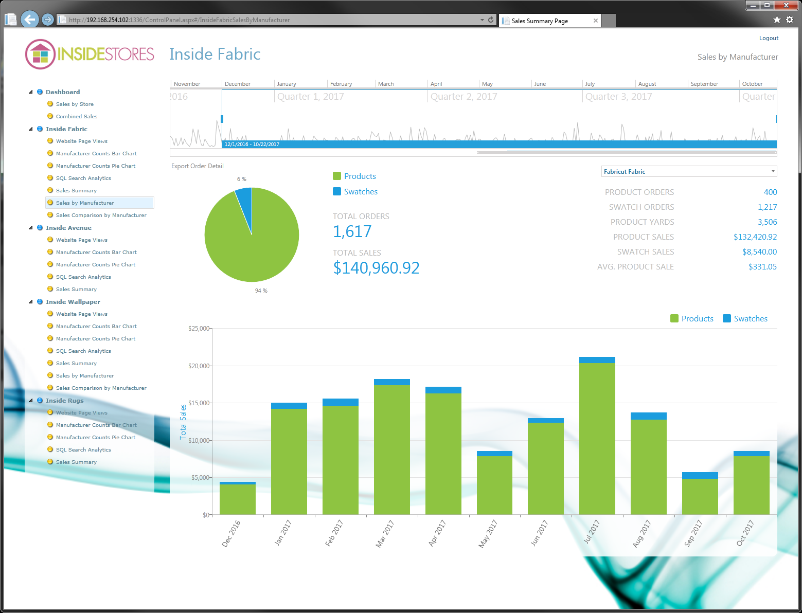Viewport: 802px width, 613px height.
Task: Open the address bar history dropdown arrow
Action: pyautogui.click(x=482, y=20)
